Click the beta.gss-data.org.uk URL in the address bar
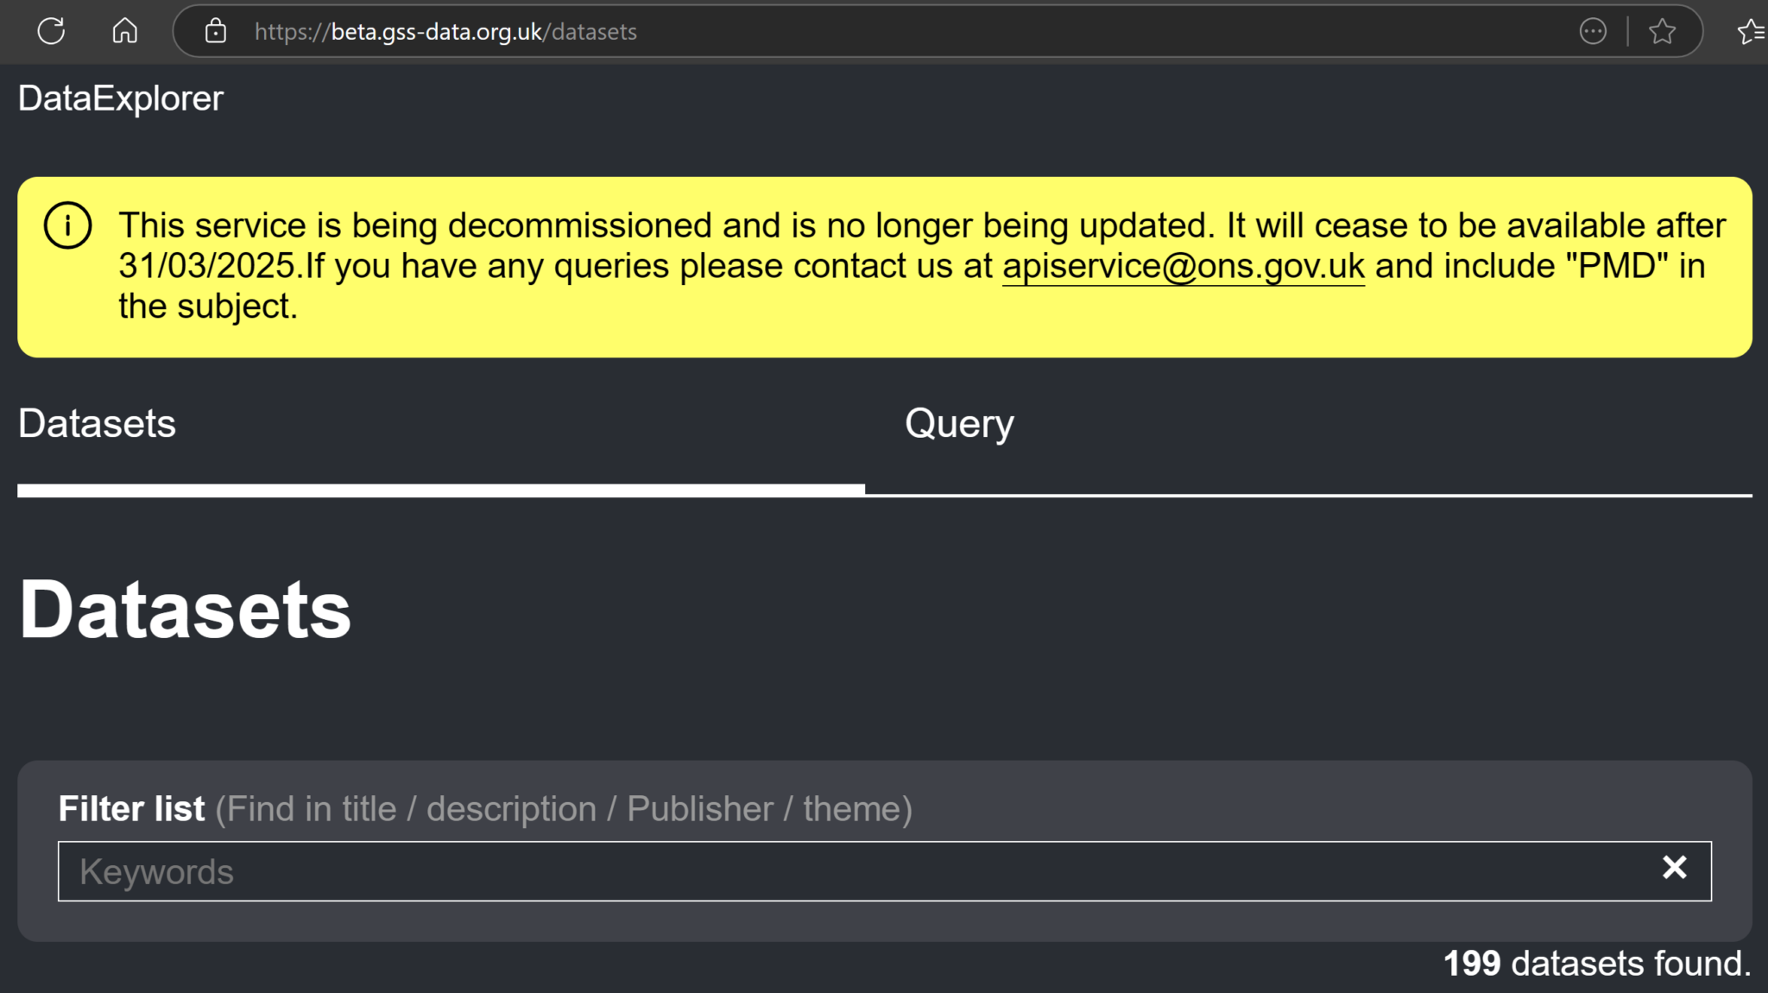Image resolution: width=1768 pixels, height=993 pixels. tap(445, 32)
